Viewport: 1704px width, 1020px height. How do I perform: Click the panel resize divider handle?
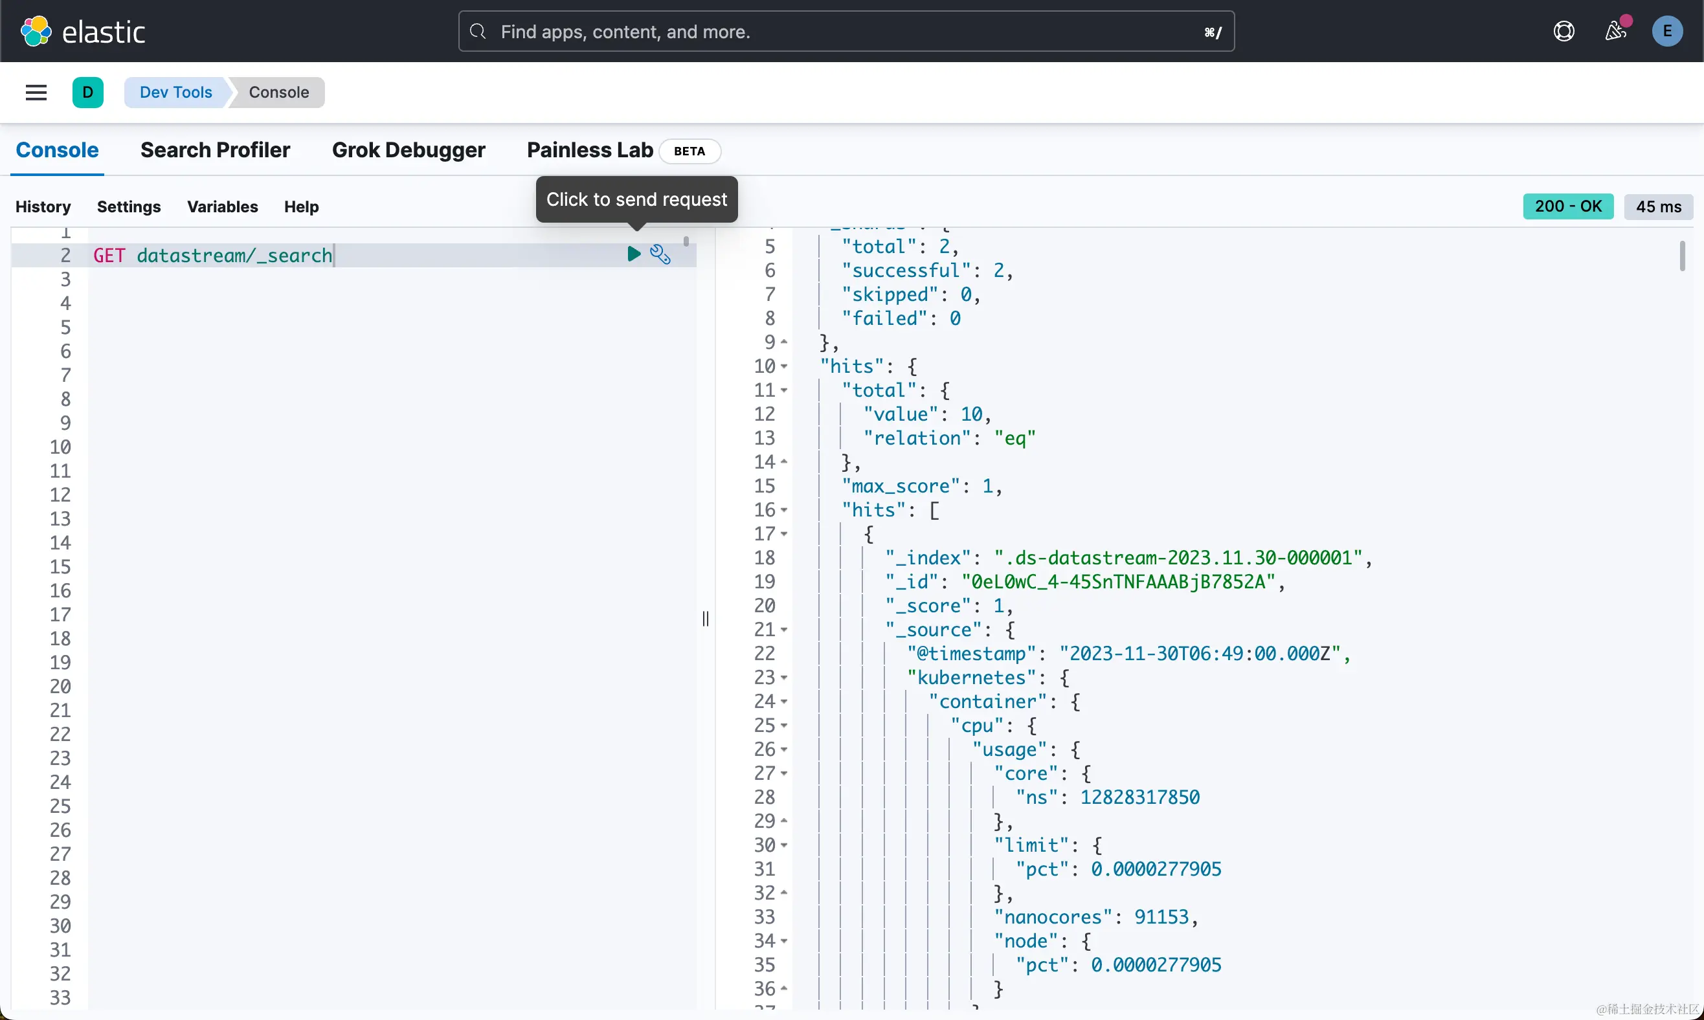705,619
